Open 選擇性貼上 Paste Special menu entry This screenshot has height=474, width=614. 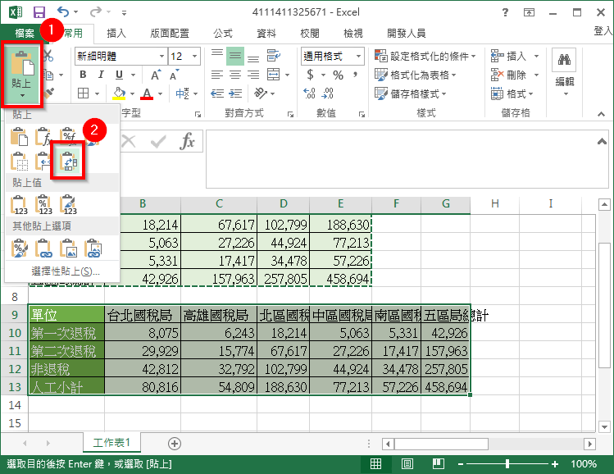pos(66,271)
